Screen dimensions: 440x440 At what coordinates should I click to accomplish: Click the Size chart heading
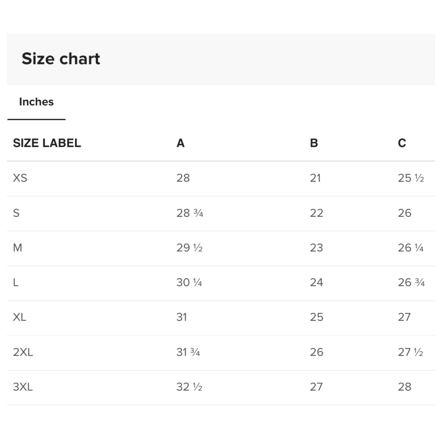(x=61, y=58)
